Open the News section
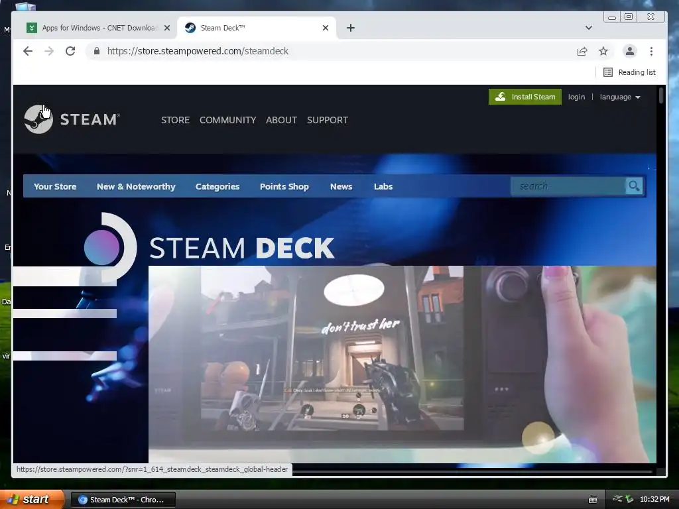 click(x=341, y=186)
